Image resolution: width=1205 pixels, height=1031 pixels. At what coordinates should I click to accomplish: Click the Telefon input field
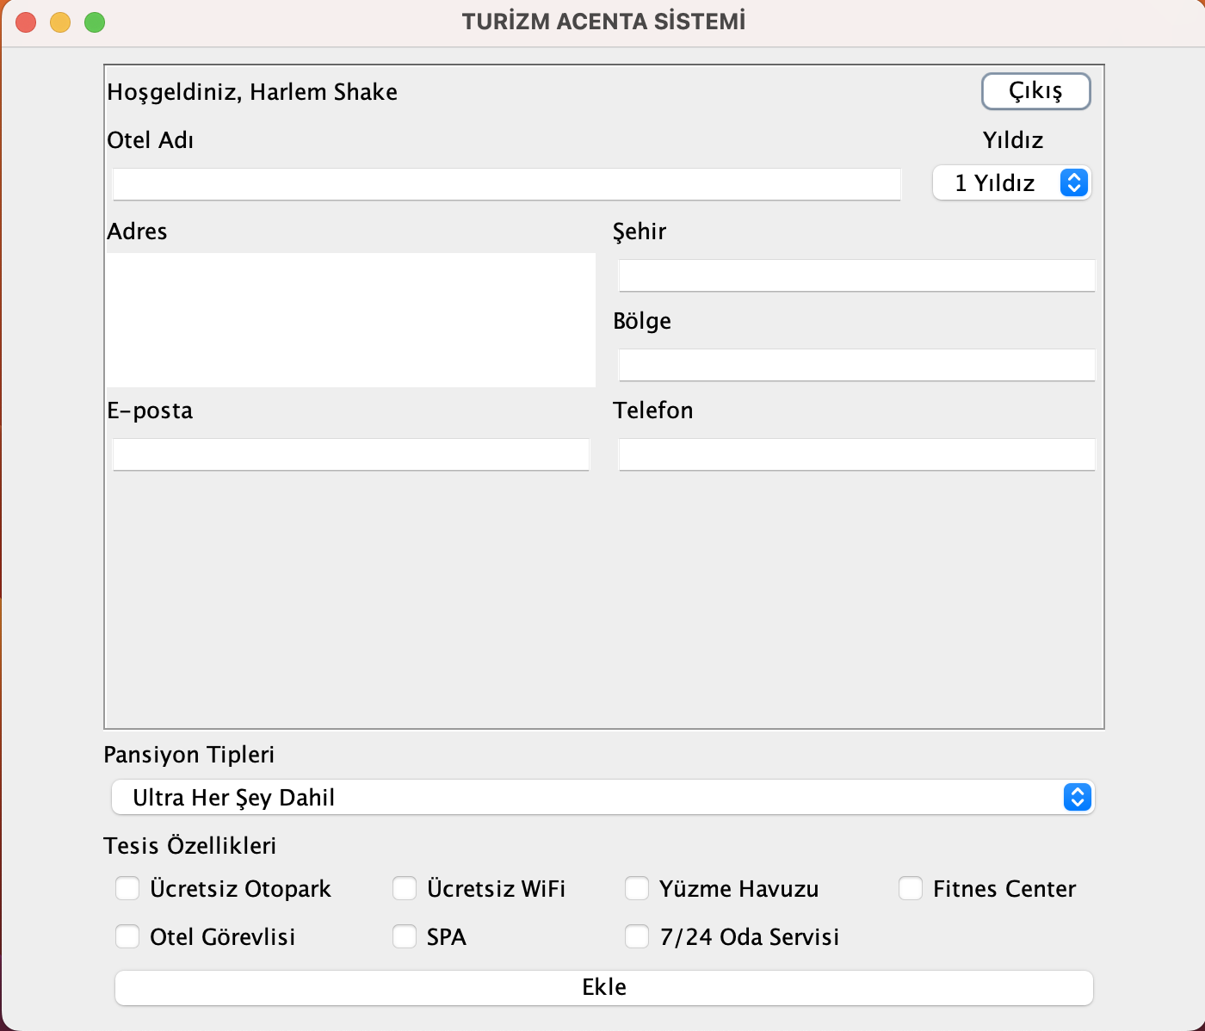point(856,454)
